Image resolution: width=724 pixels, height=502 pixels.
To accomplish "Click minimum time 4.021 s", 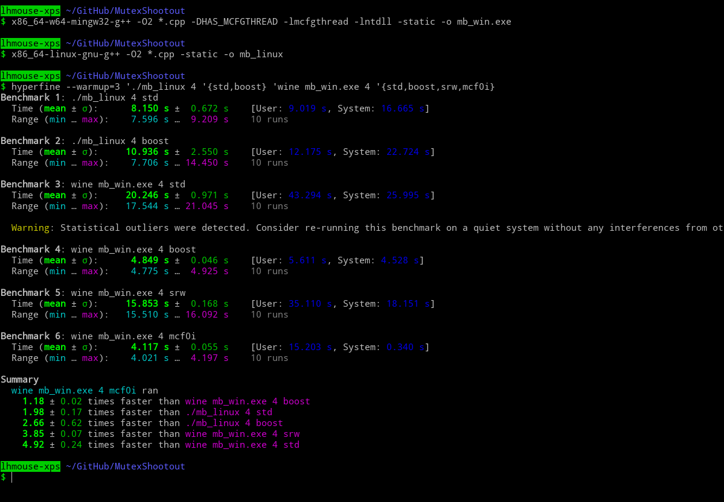I will [150, 358].
